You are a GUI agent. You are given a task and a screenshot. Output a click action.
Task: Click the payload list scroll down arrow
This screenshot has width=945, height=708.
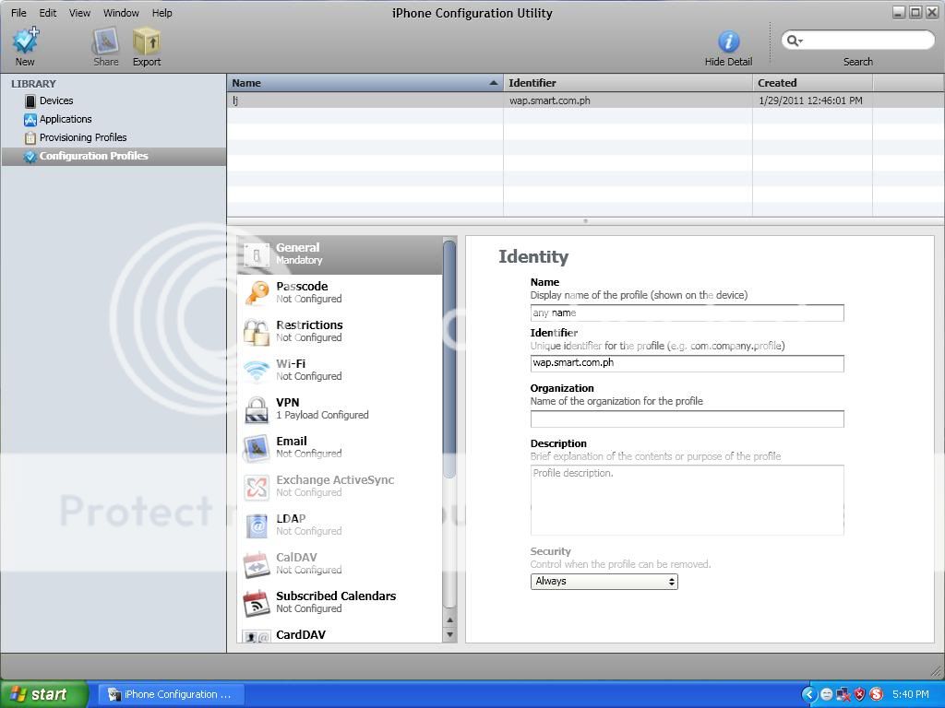coord(450,634)
